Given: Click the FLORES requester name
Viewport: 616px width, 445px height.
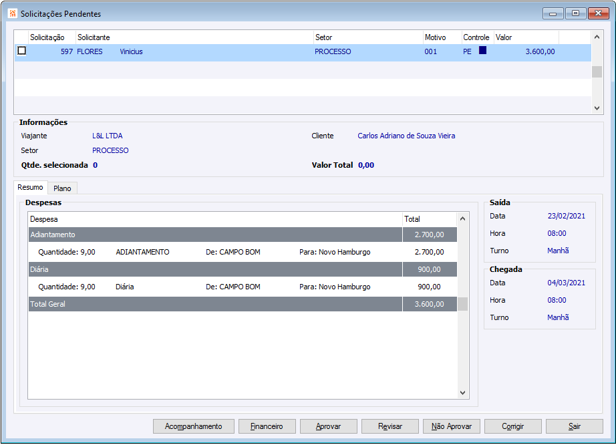Looking at the screenshot, I should tap(90, 51).
